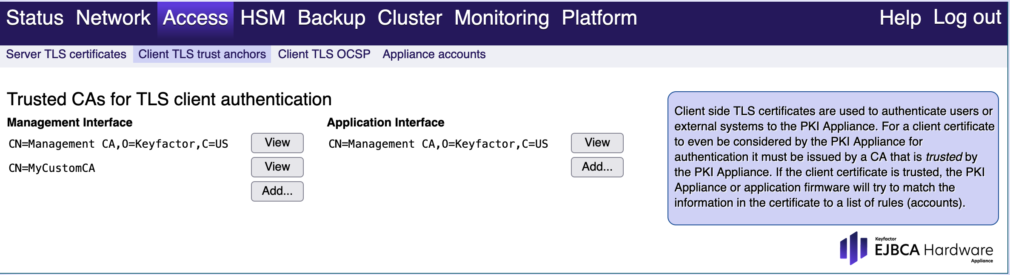
Task: Open the Status menu
Action: coord(35,18)
